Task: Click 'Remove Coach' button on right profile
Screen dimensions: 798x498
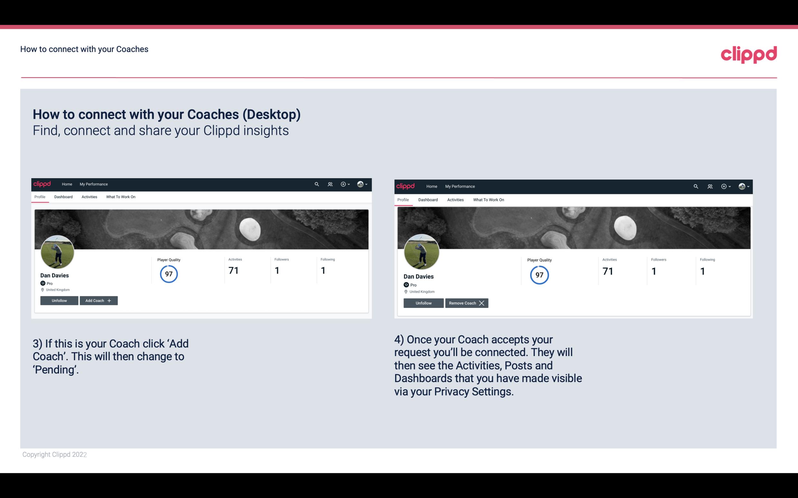Action: point(467,303)
